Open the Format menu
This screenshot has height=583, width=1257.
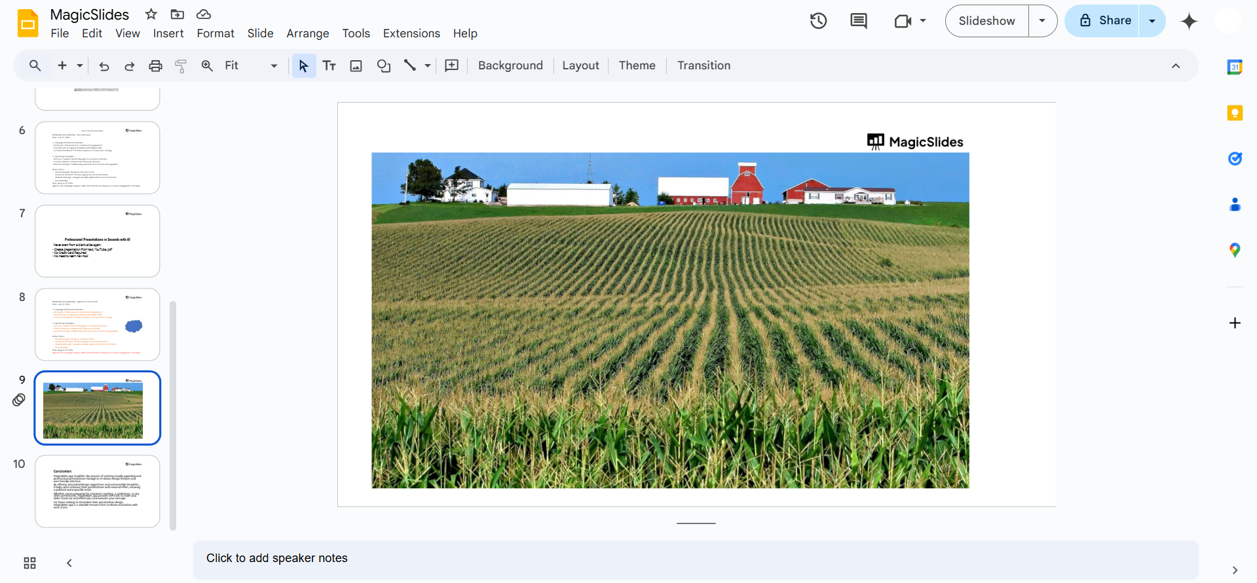pos(216,33)
